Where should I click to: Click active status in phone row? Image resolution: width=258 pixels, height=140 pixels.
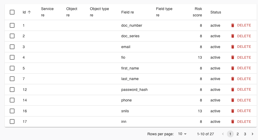(x=215, y=100)
